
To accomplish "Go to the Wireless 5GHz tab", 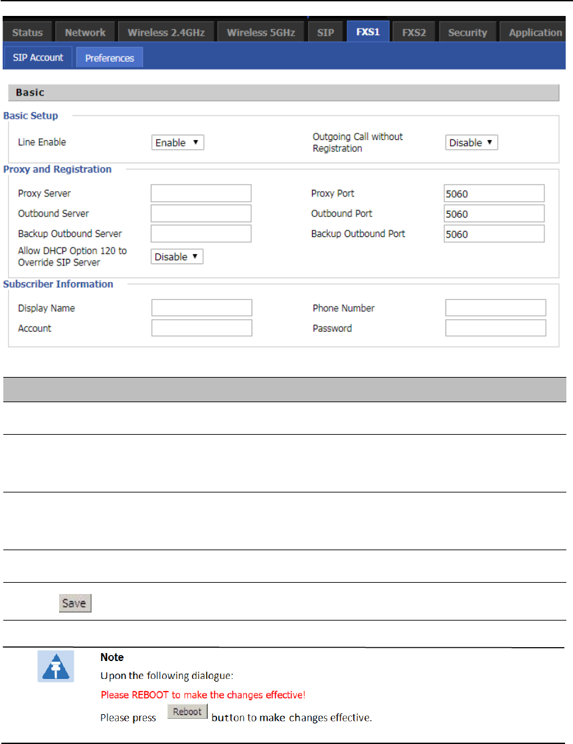I will click(x=261, y=33).
